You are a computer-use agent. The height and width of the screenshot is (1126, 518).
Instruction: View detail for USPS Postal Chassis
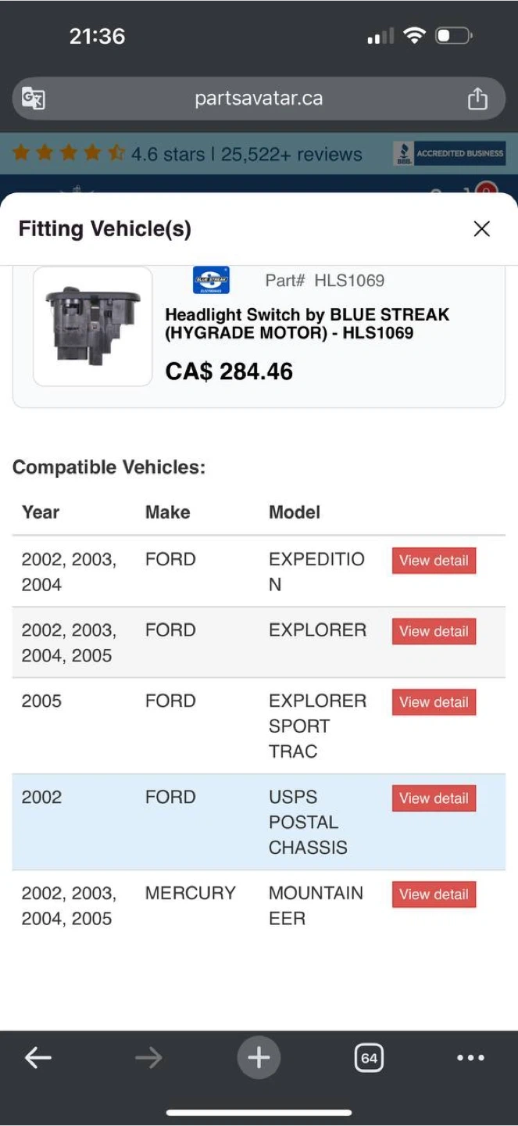click(434, 798)
